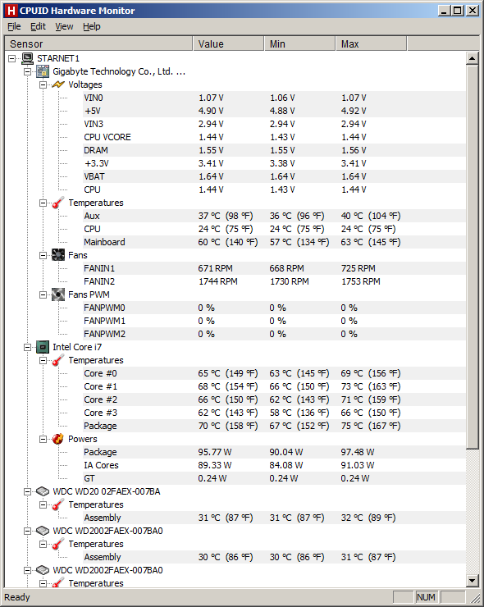Viewport: 484px width, 607px height.
Task: Select the Core #3 temperature row
Action: (x=274, y=413)
